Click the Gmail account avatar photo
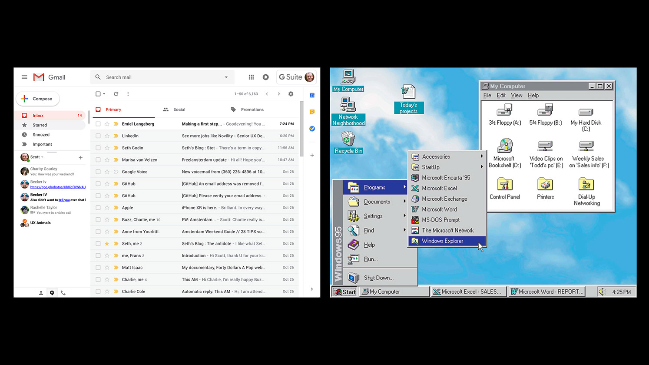 click(x=309, y=77)
